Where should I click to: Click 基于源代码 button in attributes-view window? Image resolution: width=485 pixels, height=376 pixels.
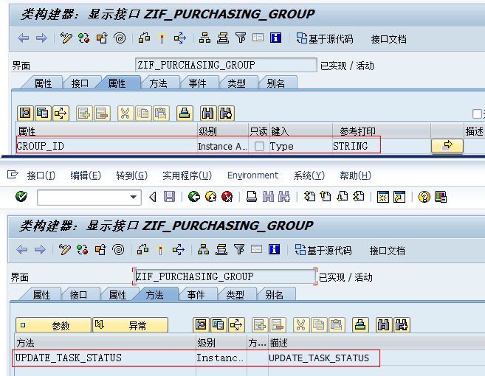325,38
